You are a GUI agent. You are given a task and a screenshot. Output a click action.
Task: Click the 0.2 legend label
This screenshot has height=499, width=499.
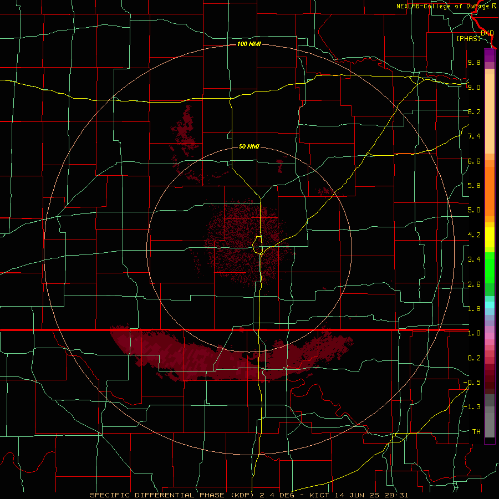(x=474, y=358)
